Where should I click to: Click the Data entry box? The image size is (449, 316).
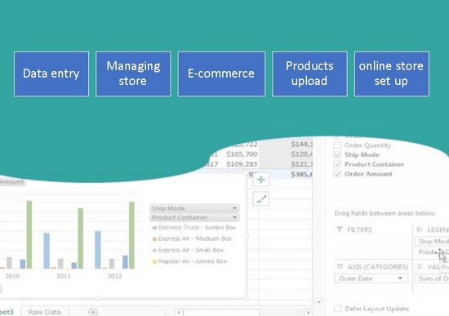(x=51, y=74)
